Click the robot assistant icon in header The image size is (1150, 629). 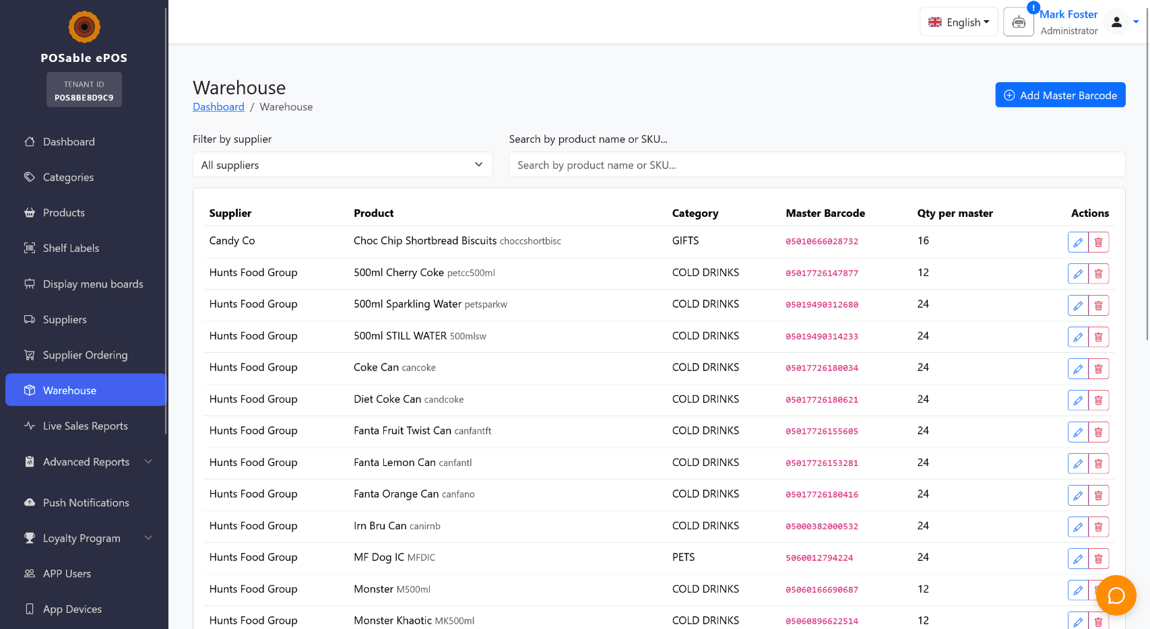[1018, 22]
